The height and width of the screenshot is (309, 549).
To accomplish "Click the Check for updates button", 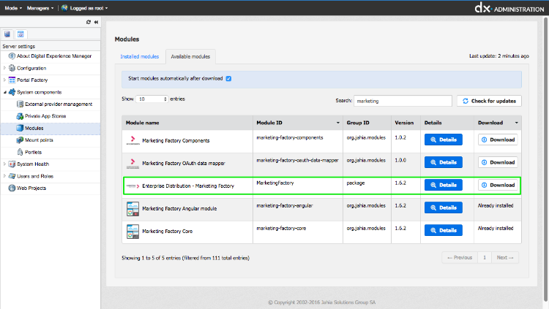I will pos(489,101).
